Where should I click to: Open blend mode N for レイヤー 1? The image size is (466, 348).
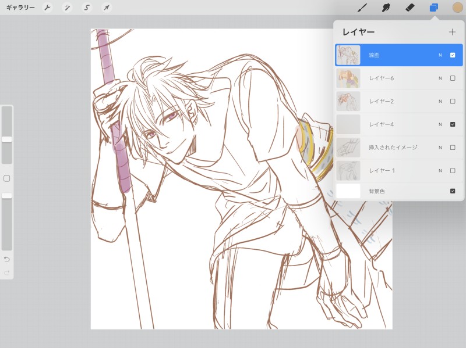point(440,170)
